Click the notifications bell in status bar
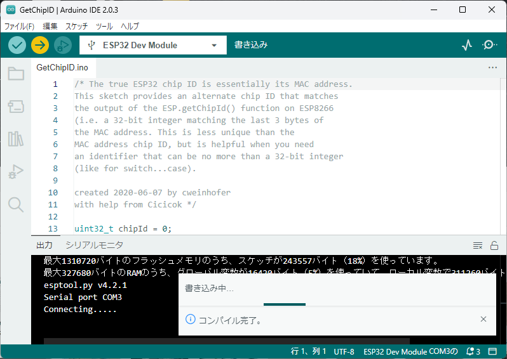 [471, 351]
